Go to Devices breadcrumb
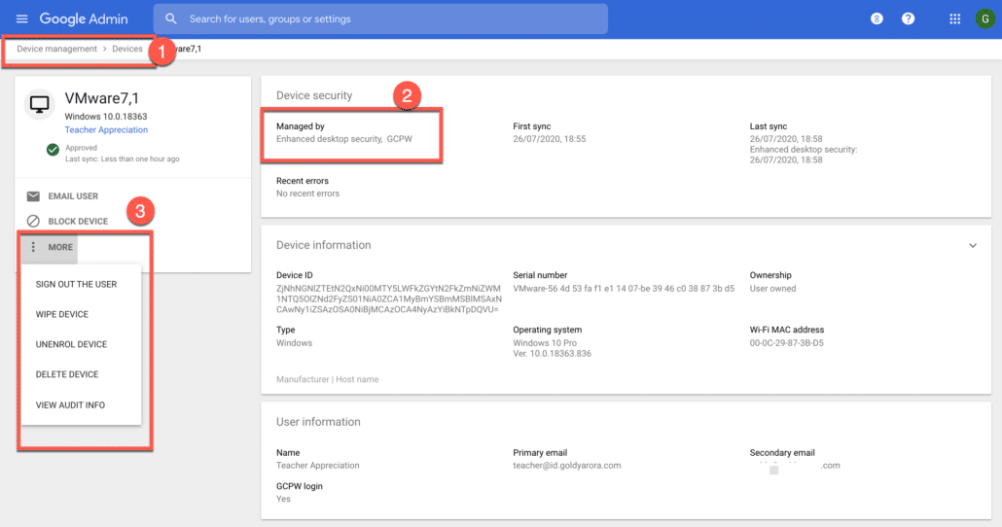Viewport: 1002px width, 527px height. [127, 49]
